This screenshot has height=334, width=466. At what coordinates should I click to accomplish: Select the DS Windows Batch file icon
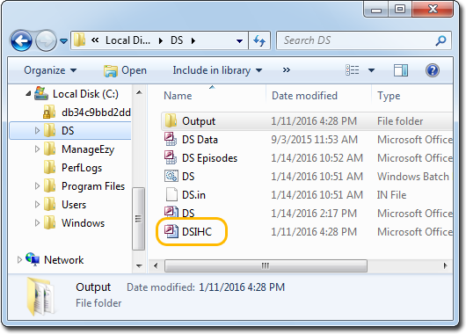point(171,176)
